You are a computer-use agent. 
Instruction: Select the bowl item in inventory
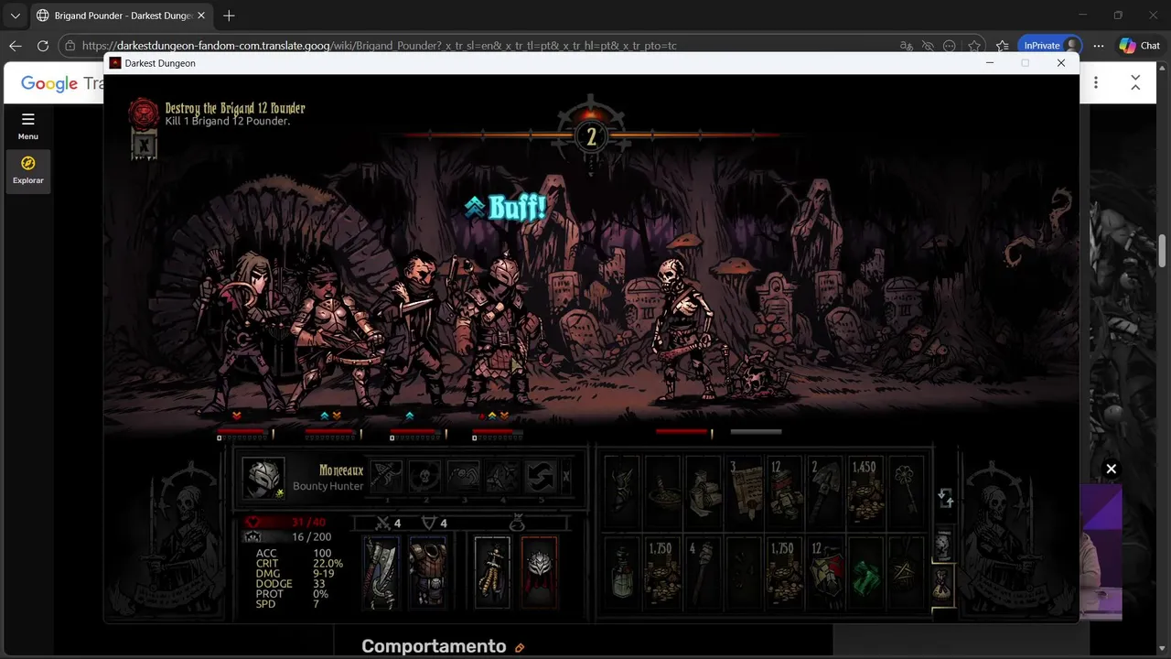[662, 493]
